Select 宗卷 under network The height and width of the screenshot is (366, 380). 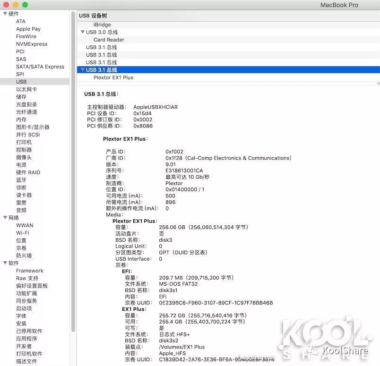coord(21,248)
